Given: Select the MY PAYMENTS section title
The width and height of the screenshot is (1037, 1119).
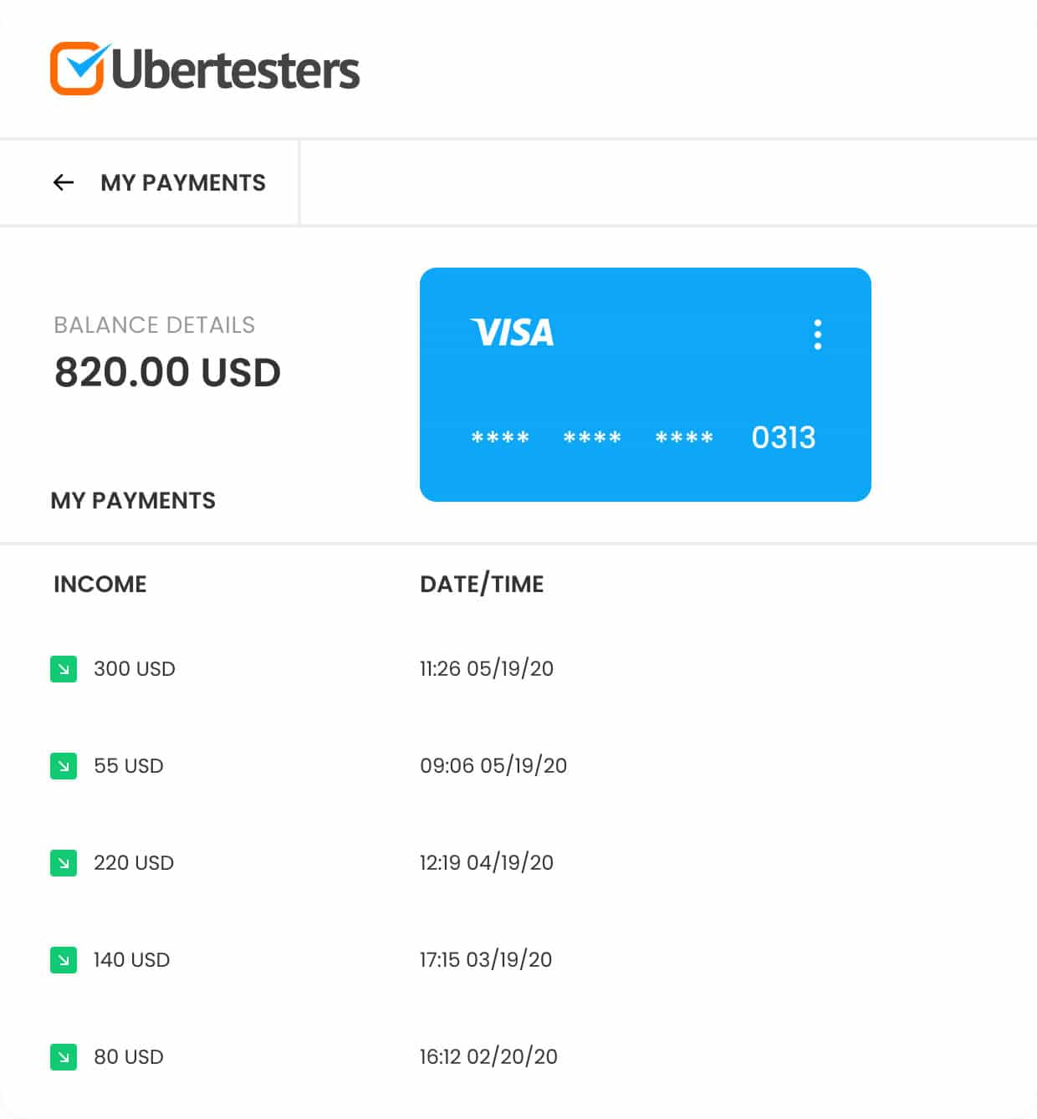Looking at the screenshot, I should (132, 500).
